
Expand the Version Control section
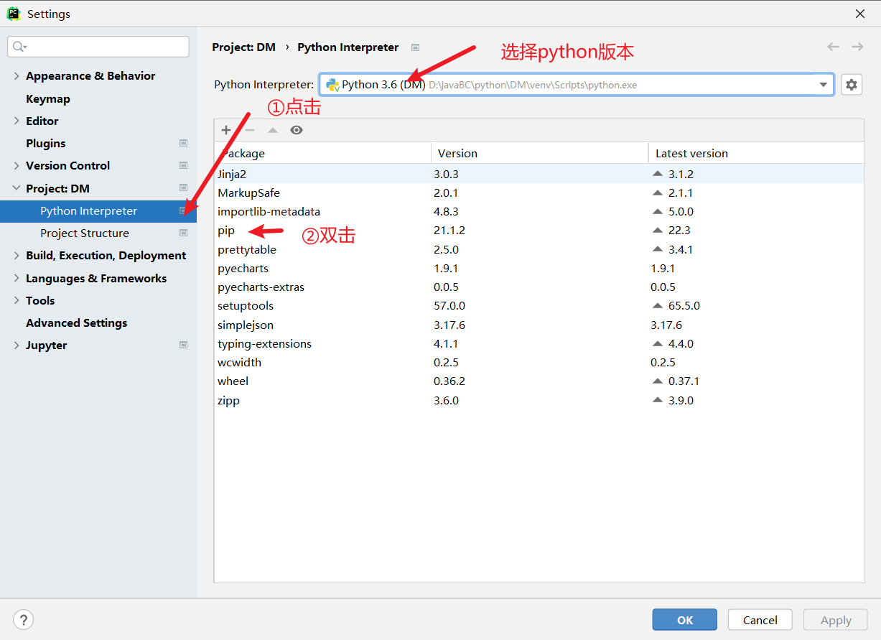point(17,166)
